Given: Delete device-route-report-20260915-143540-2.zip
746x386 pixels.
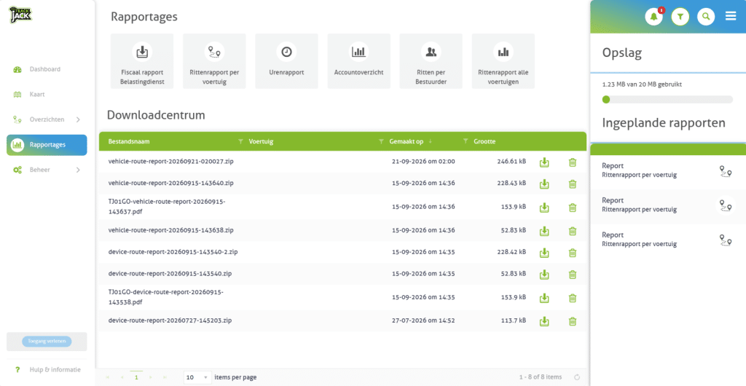Looking at the screenshot, I should tap(573, 253).
